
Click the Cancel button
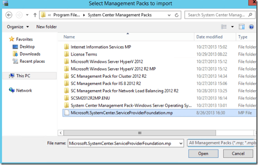[x=237, y=154]
